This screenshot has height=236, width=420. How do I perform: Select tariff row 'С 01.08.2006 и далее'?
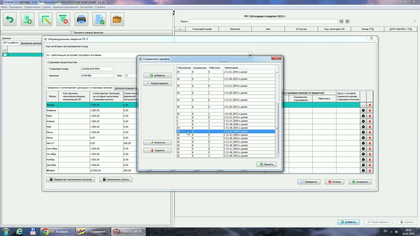[x=226, y=125]
